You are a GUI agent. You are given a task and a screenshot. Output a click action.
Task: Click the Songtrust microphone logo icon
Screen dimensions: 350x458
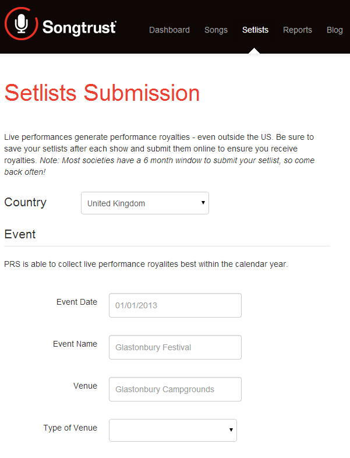[x=21, y=24]
